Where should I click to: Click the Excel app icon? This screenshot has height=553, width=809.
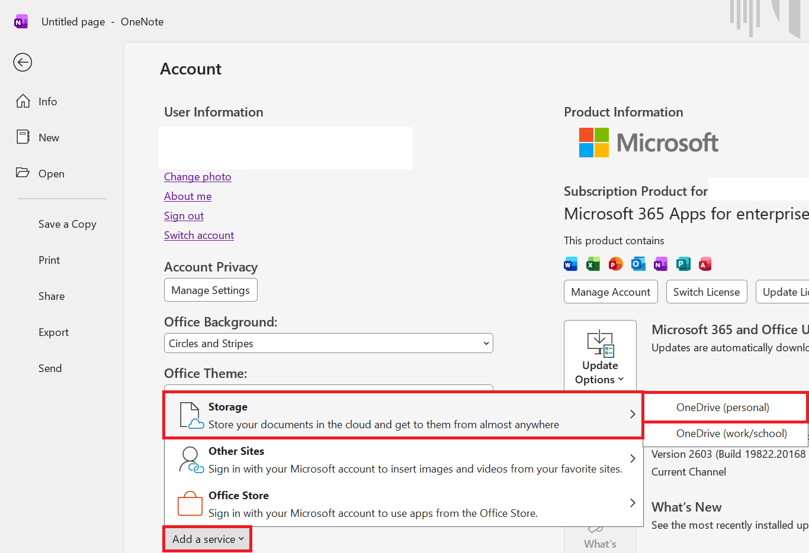(x=593, y=264)
